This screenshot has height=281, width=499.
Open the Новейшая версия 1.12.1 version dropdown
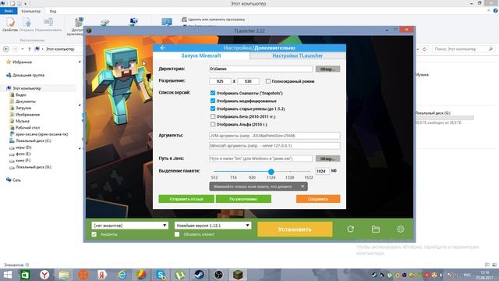click(213, 226)
